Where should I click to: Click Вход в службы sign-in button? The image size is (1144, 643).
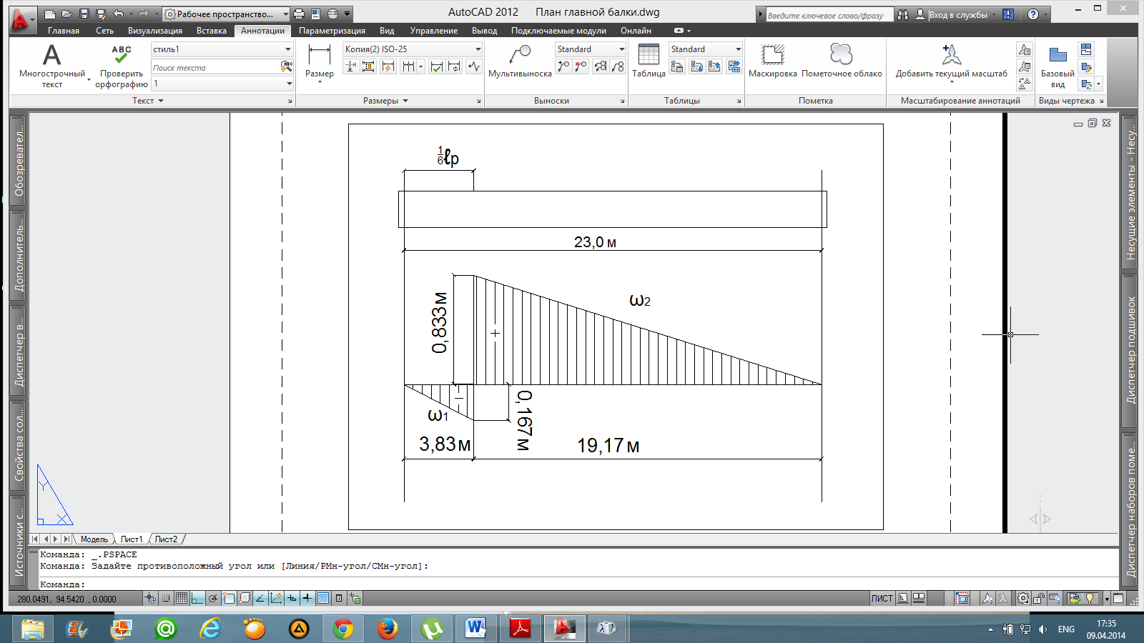coord(958,14)
